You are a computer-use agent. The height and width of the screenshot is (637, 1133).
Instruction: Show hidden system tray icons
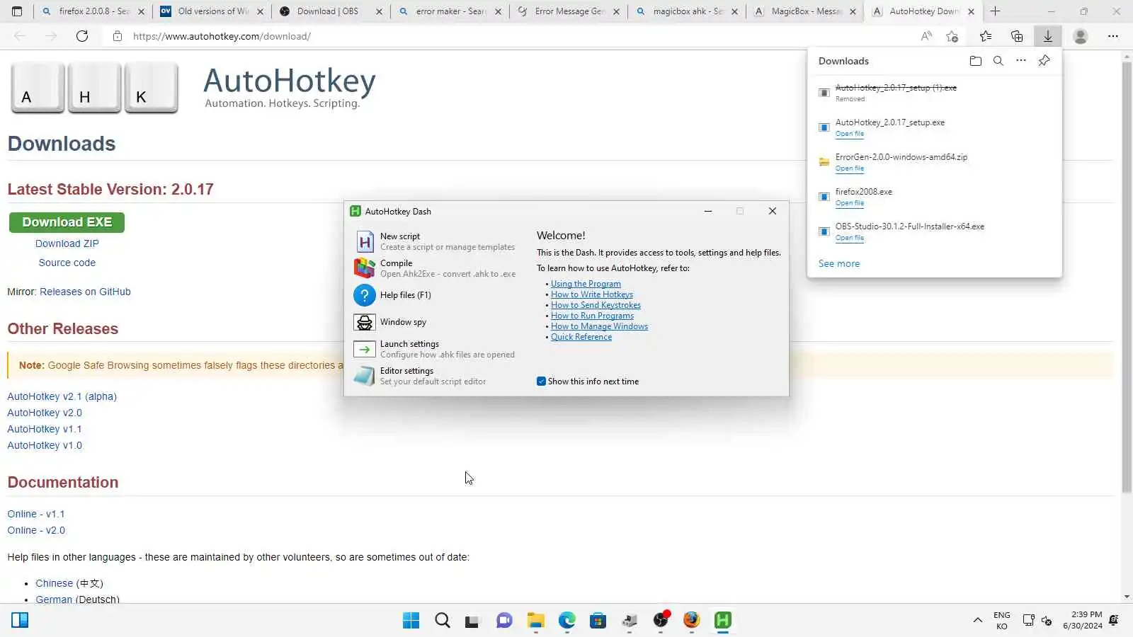coord(978,621)
